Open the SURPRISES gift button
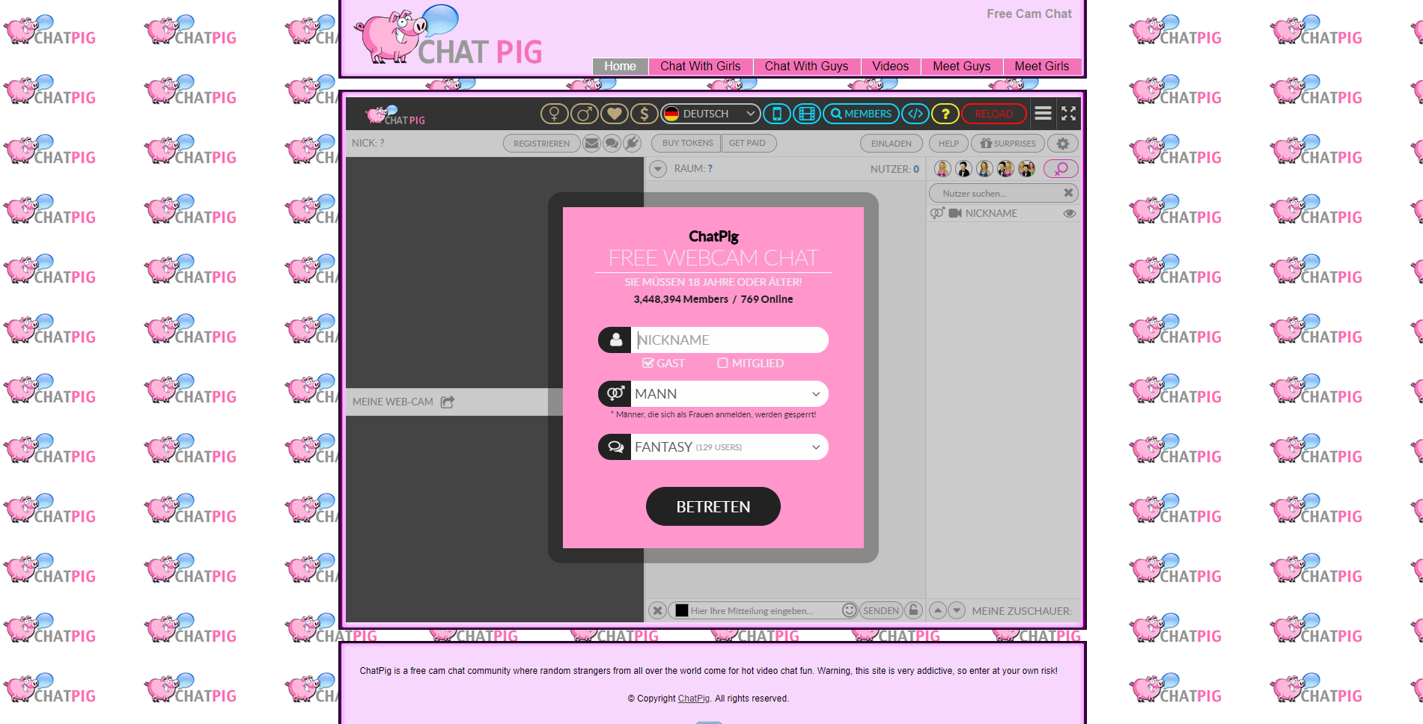The image size is (1423, 724). [1008, 143]
